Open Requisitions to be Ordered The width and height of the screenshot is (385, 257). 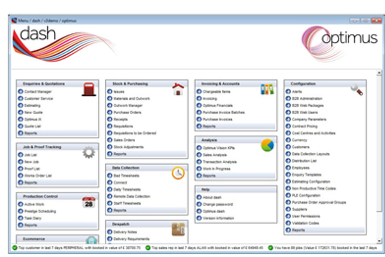[x=135, y=133]
